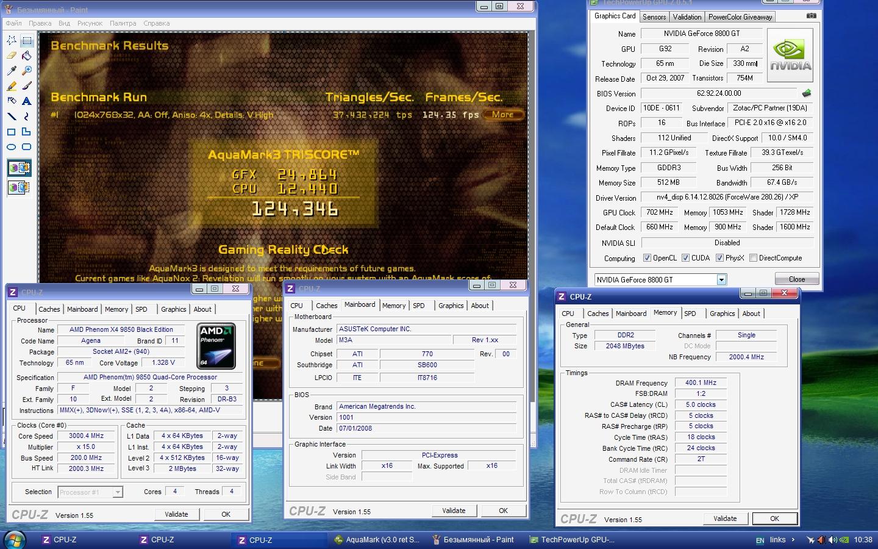Click the NVIDIA logo in GPU-Z
The height and width of the screenshot is (549, 878).
[790, 56]
